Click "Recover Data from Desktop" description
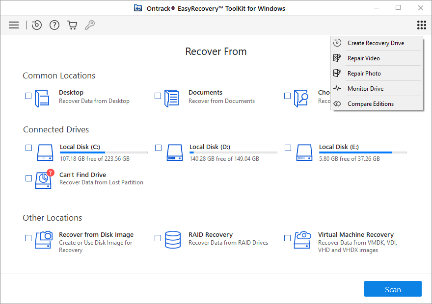 (x=94, y=101)
